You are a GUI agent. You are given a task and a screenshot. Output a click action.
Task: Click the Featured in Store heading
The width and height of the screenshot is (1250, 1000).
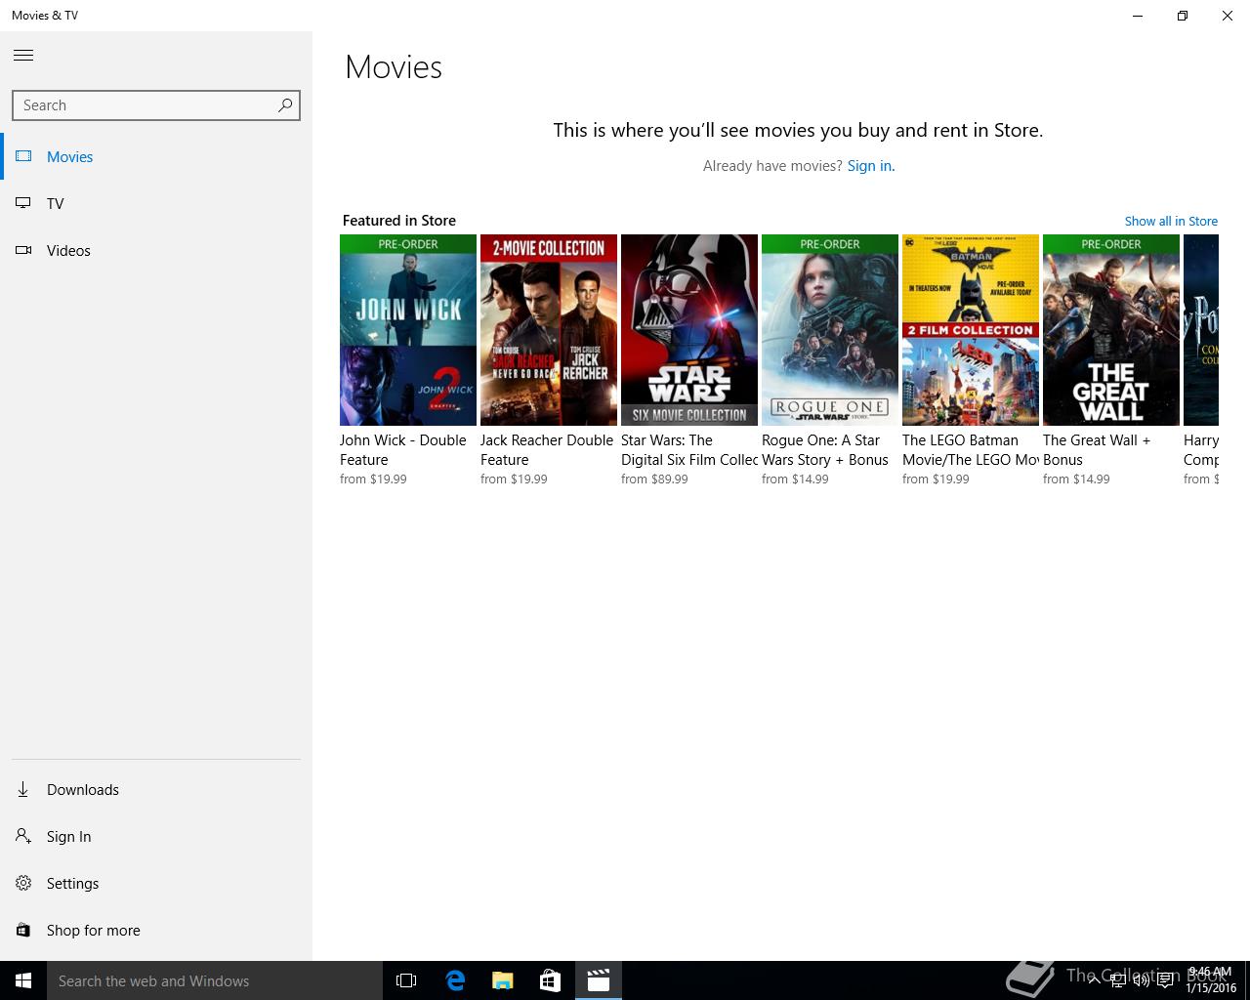point(399,221)
